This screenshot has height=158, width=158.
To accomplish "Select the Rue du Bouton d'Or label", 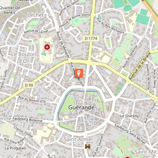I will [32, 99].
